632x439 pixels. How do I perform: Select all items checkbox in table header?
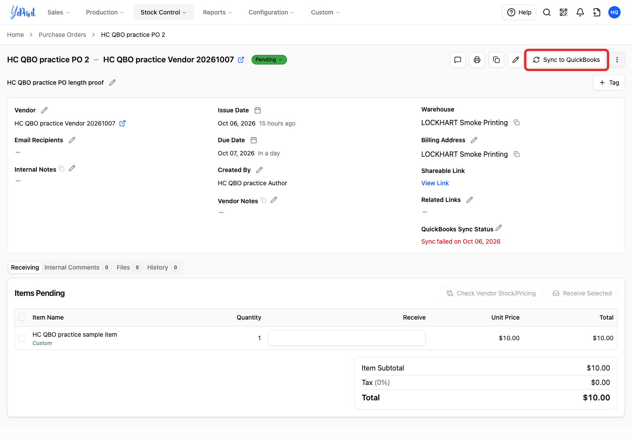(x=22, y=317)
